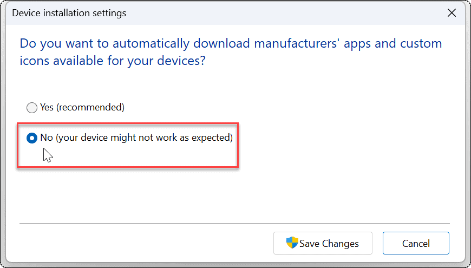Screen dimensions: 471x268
Task: Select the Yes (recommended) radio button
Action: 32,108
